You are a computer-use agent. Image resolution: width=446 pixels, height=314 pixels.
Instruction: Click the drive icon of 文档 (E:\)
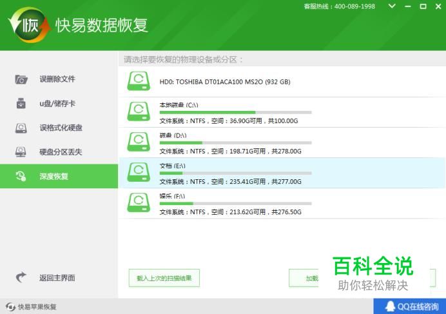click(x=139, y=172)
